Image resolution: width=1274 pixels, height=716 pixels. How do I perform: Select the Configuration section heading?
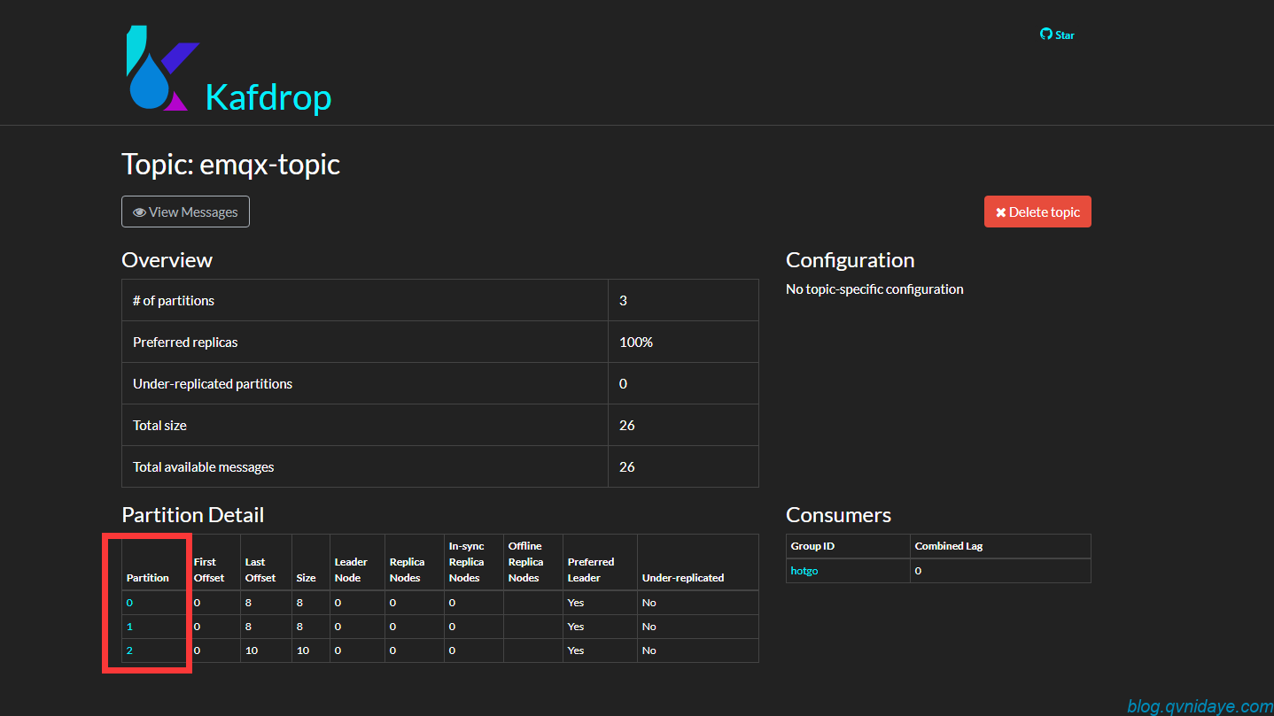pos(850,260)
